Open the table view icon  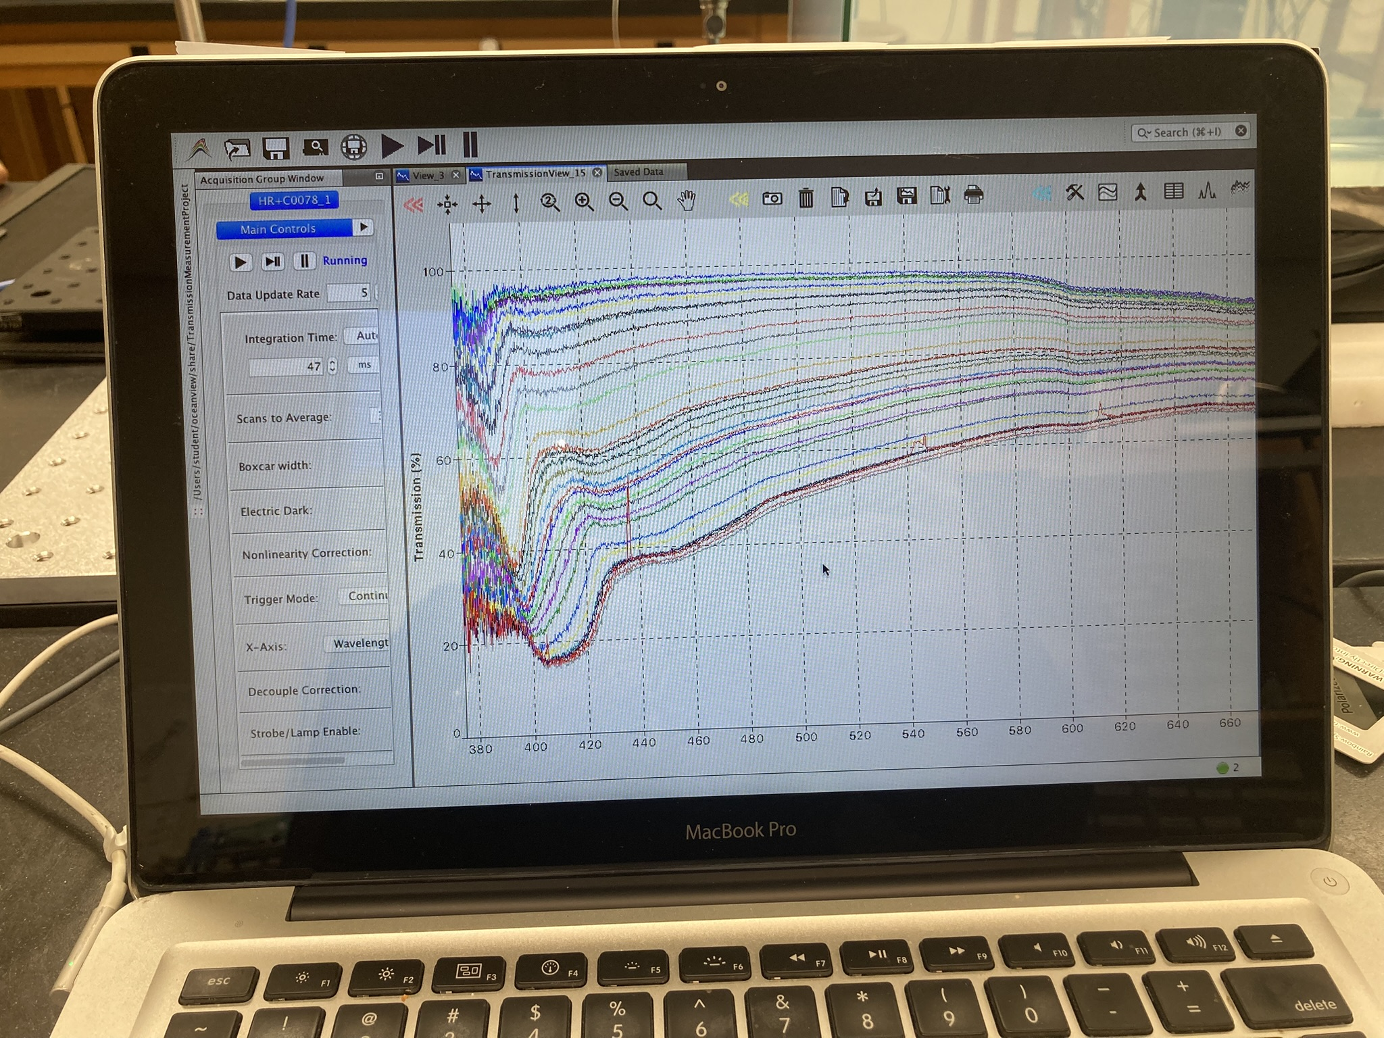[1174, 191]
